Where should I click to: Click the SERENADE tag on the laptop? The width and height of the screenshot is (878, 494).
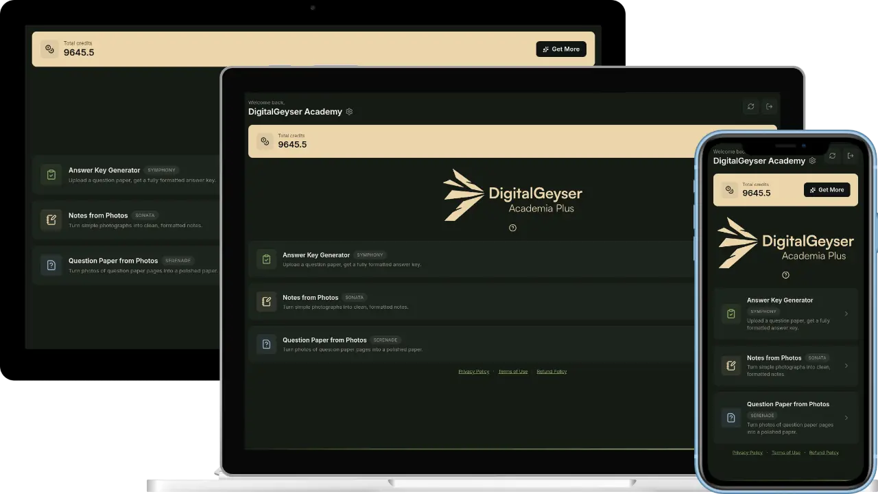pyautogui.click(x=386, y=340)
